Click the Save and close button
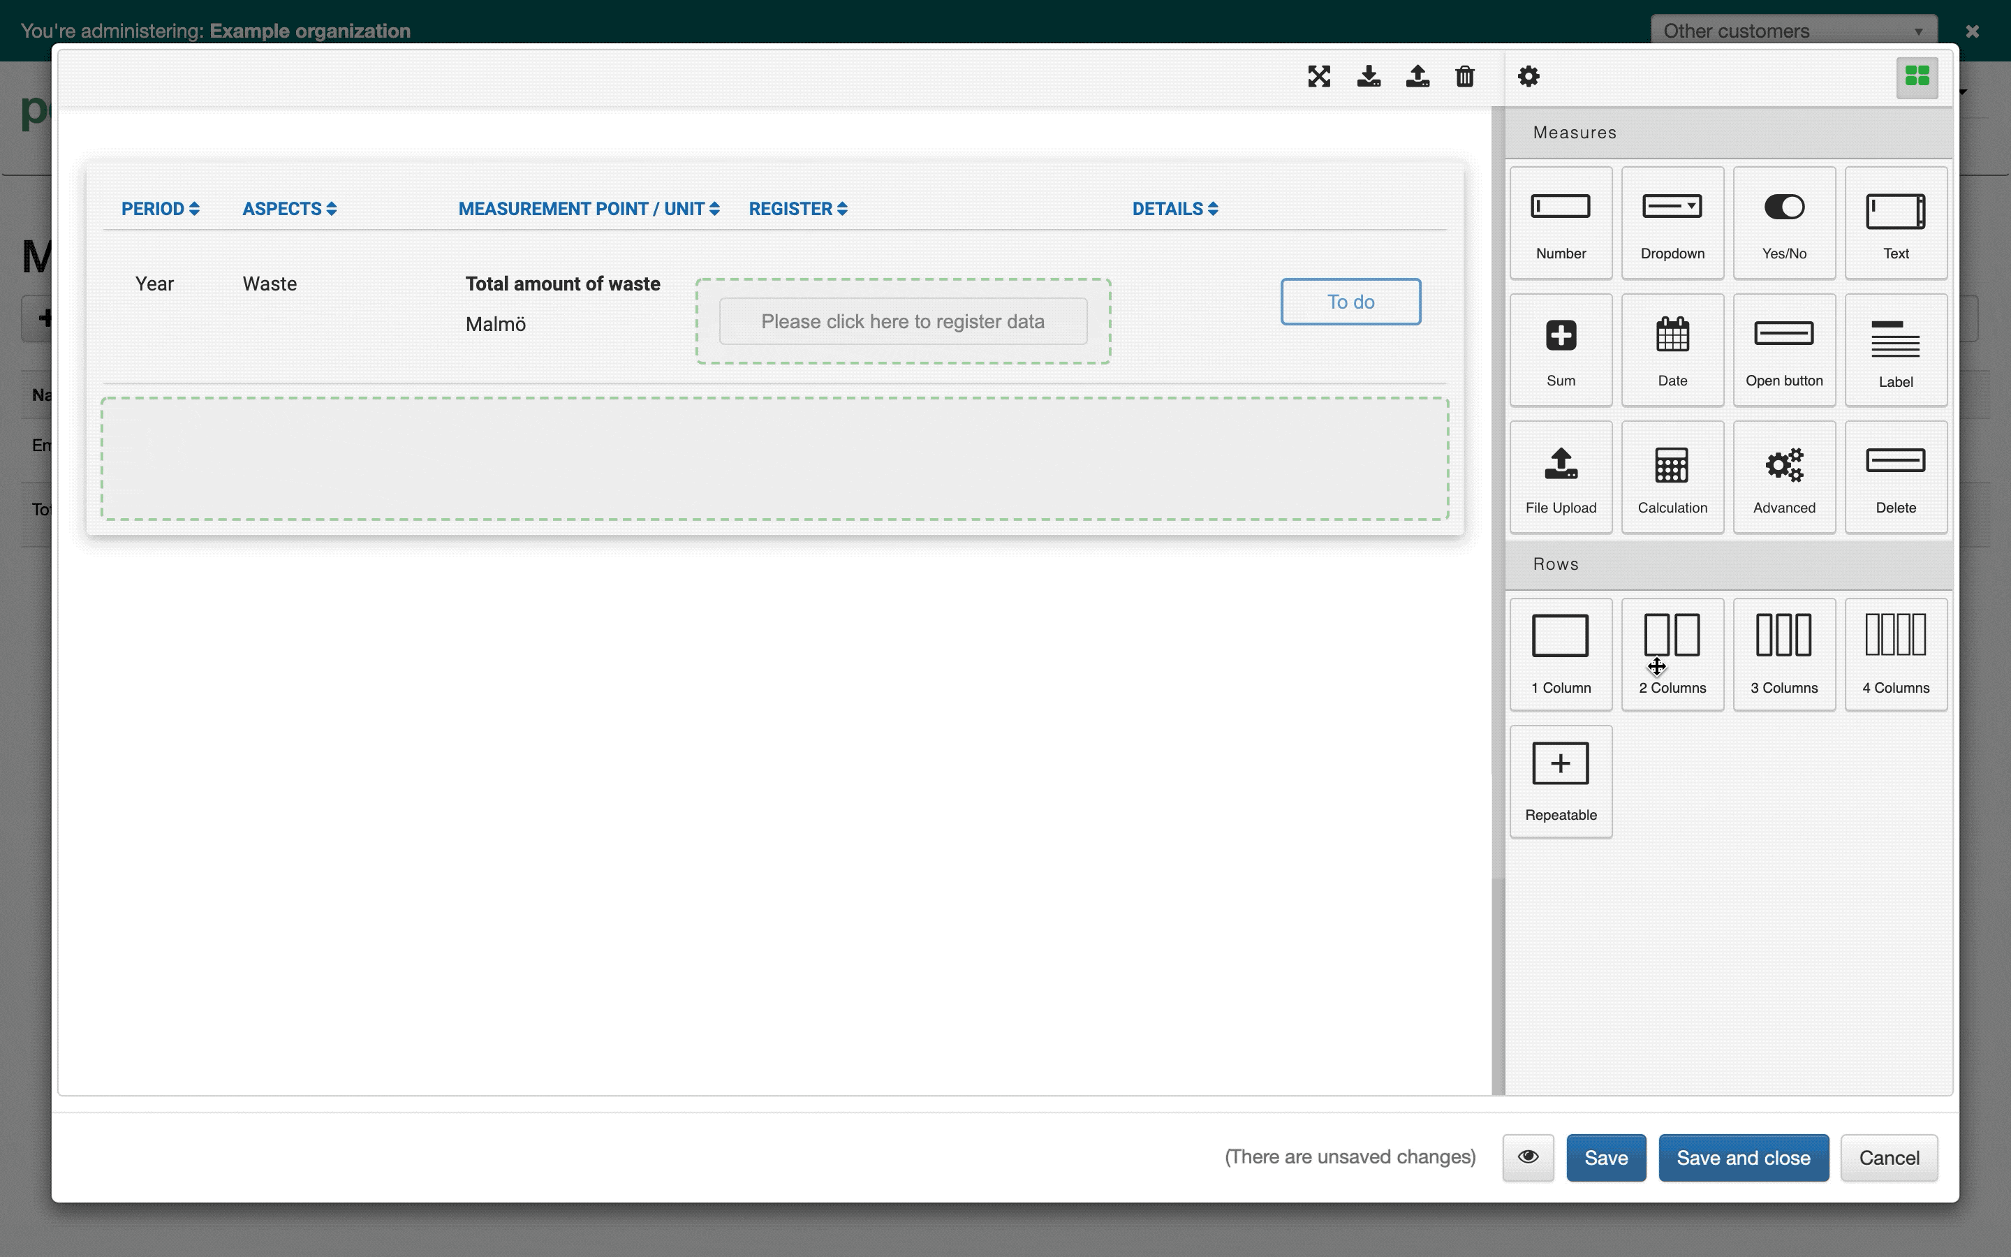The width and height of the screenshot is (2011, 1257). click(1743, 1157)
